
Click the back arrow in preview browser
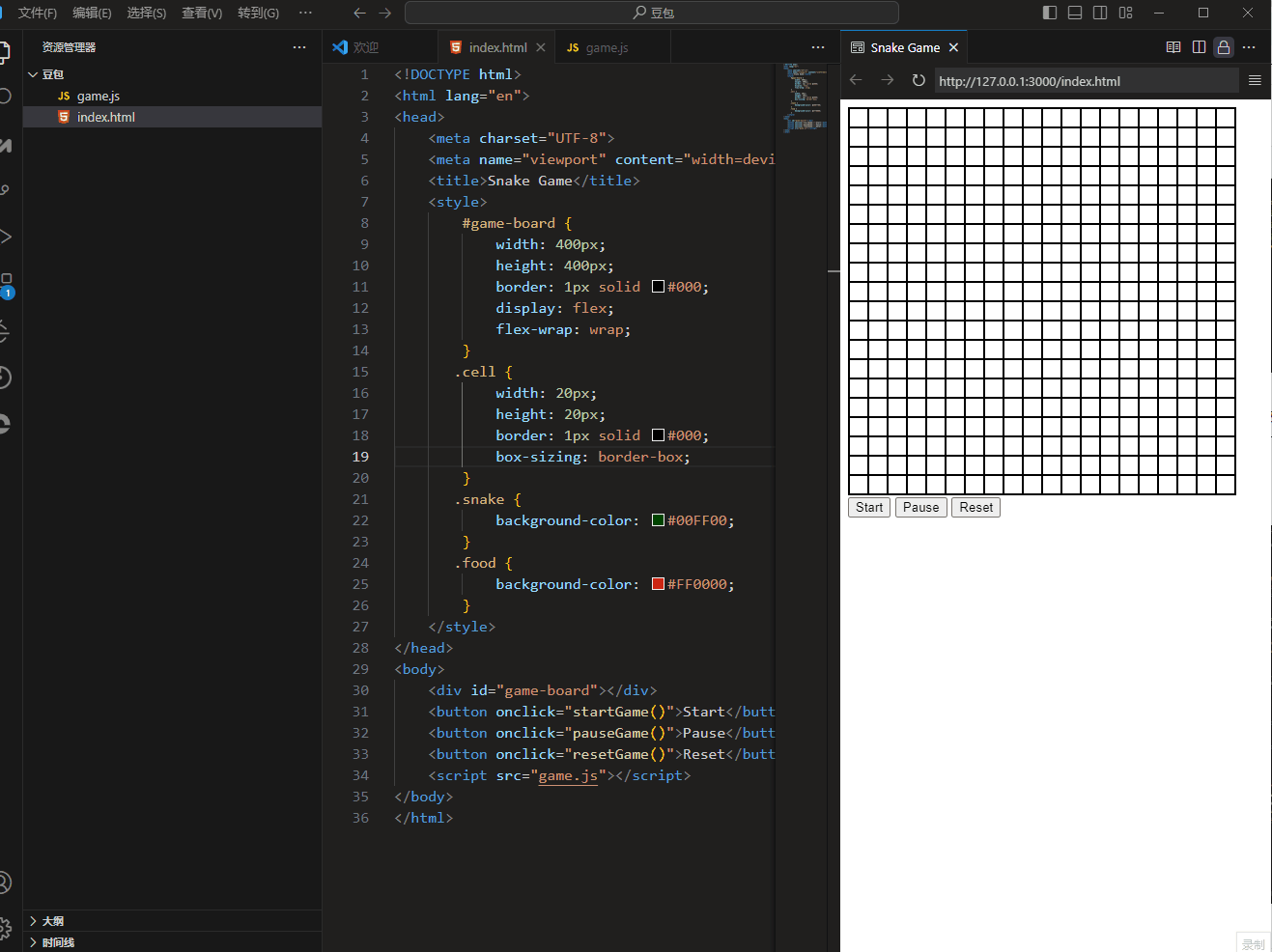coord(856,80)
